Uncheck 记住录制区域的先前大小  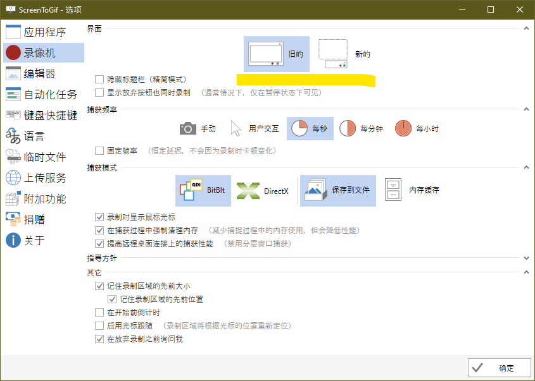click(99, 286)
